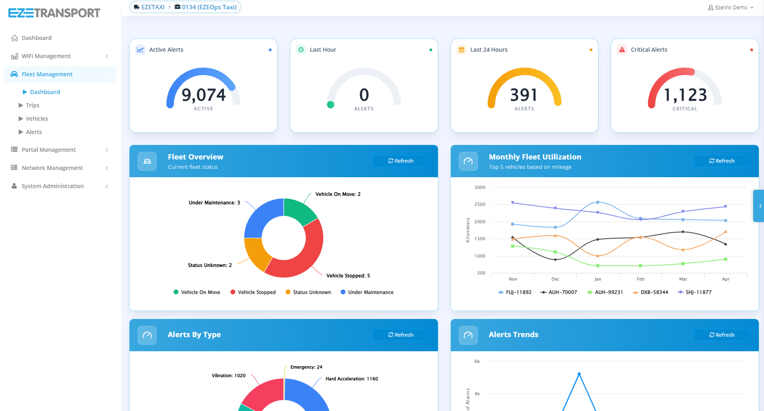This screenshot has width=764, height=411.
Task: Collapse the Fleet Management menu chevron
Action: pos(107,75)
